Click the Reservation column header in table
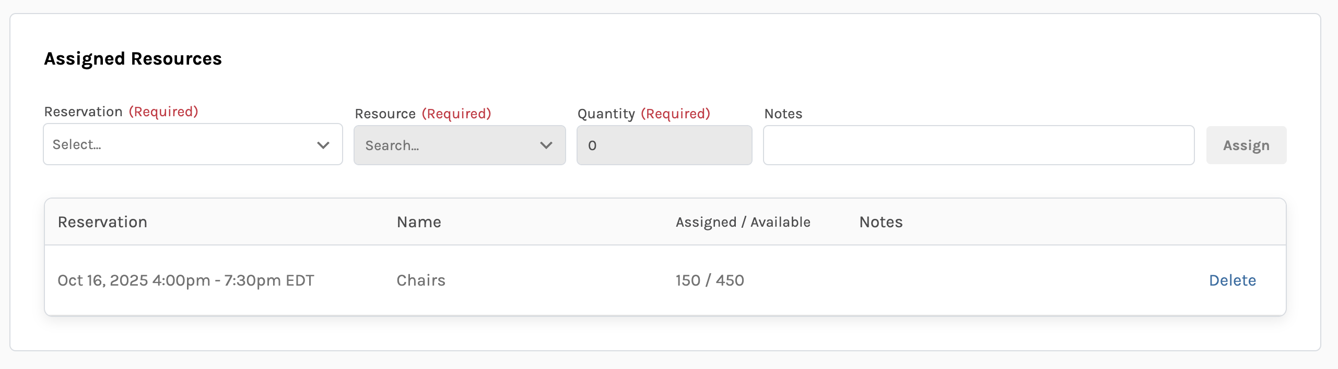 [102, 222]
